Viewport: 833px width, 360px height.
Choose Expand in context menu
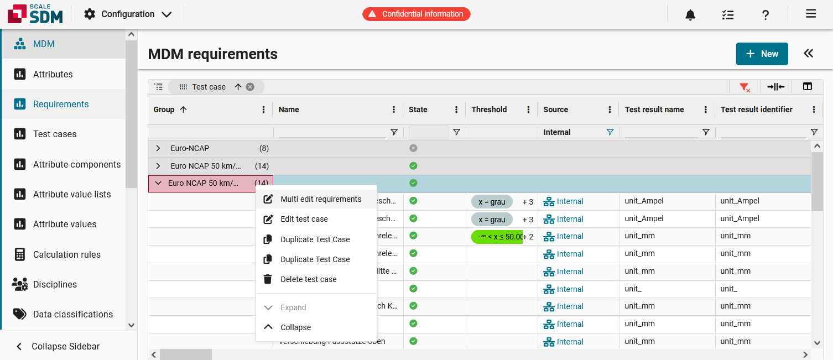[x=316, y=307]
